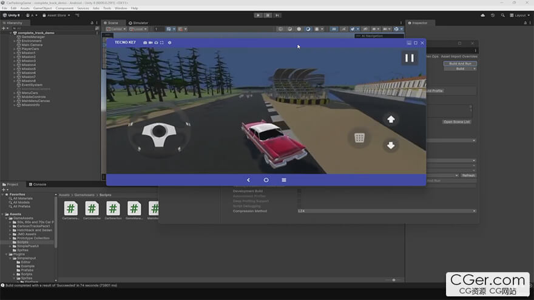This screenshot has width=534, height=300.
Task: Click the Unity editor Step button
Action: [277, 15]
